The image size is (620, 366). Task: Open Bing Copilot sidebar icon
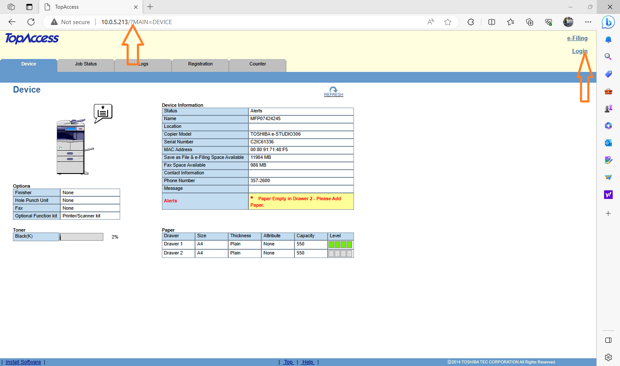608,22
